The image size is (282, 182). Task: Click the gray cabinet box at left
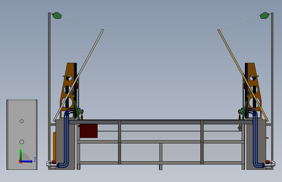pos(22,134)
